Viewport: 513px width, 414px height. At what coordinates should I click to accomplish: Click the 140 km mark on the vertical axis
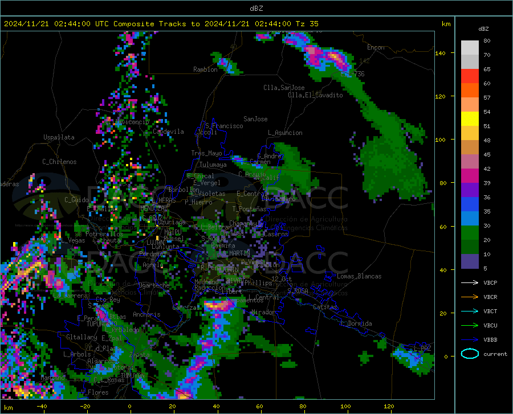click(x=440, y=53)
